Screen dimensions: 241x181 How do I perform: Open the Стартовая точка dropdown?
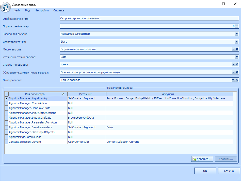[x=237, y=42]
